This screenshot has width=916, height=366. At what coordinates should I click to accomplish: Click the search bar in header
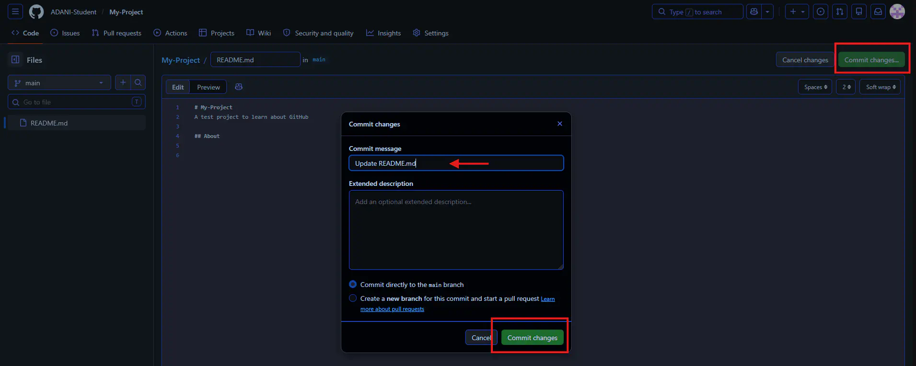pyautogui.click(x=697, y=11)
